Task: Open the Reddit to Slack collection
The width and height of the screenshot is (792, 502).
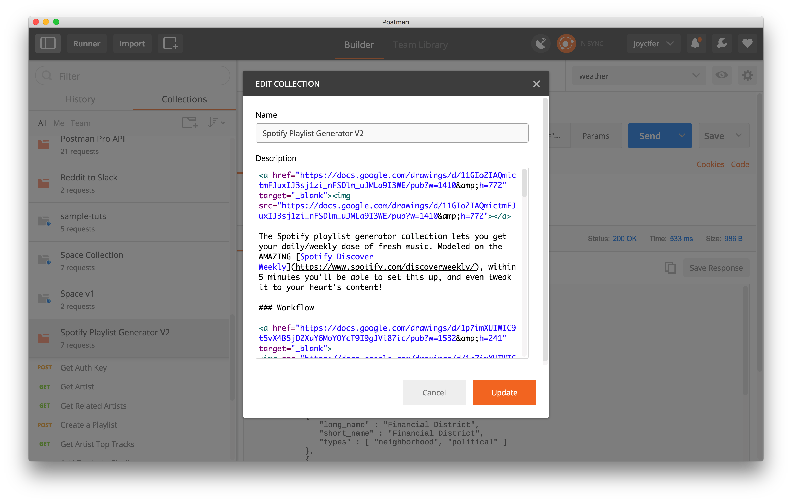Action: [x=129, y=183]
